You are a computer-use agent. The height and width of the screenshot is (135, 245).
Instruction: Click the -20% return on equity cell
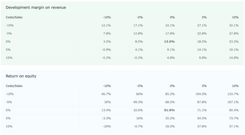[x=107, y=126]
